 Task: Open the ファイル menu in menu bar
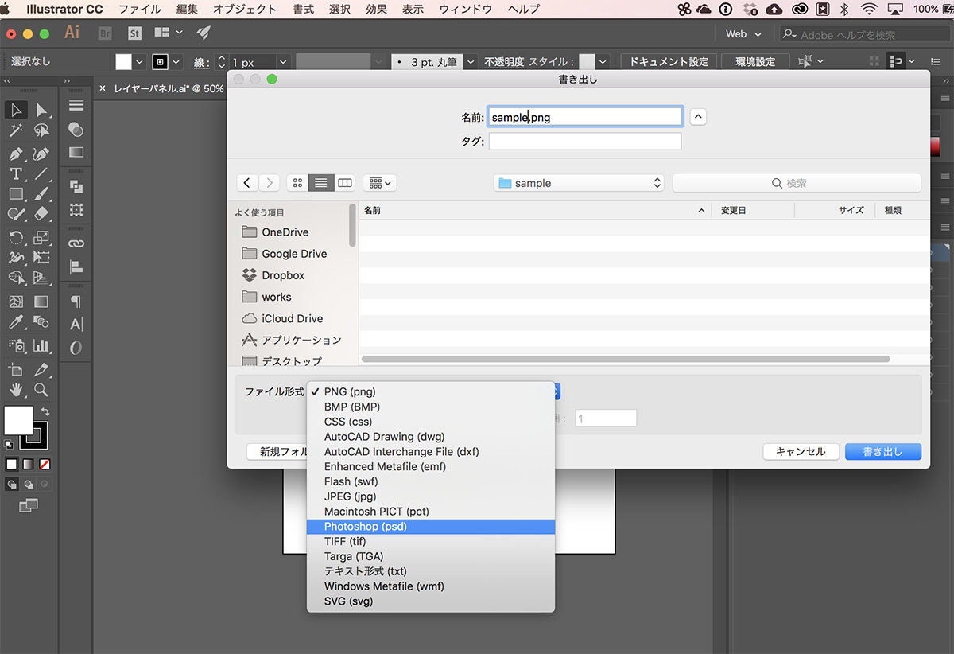tap(140, 10)
